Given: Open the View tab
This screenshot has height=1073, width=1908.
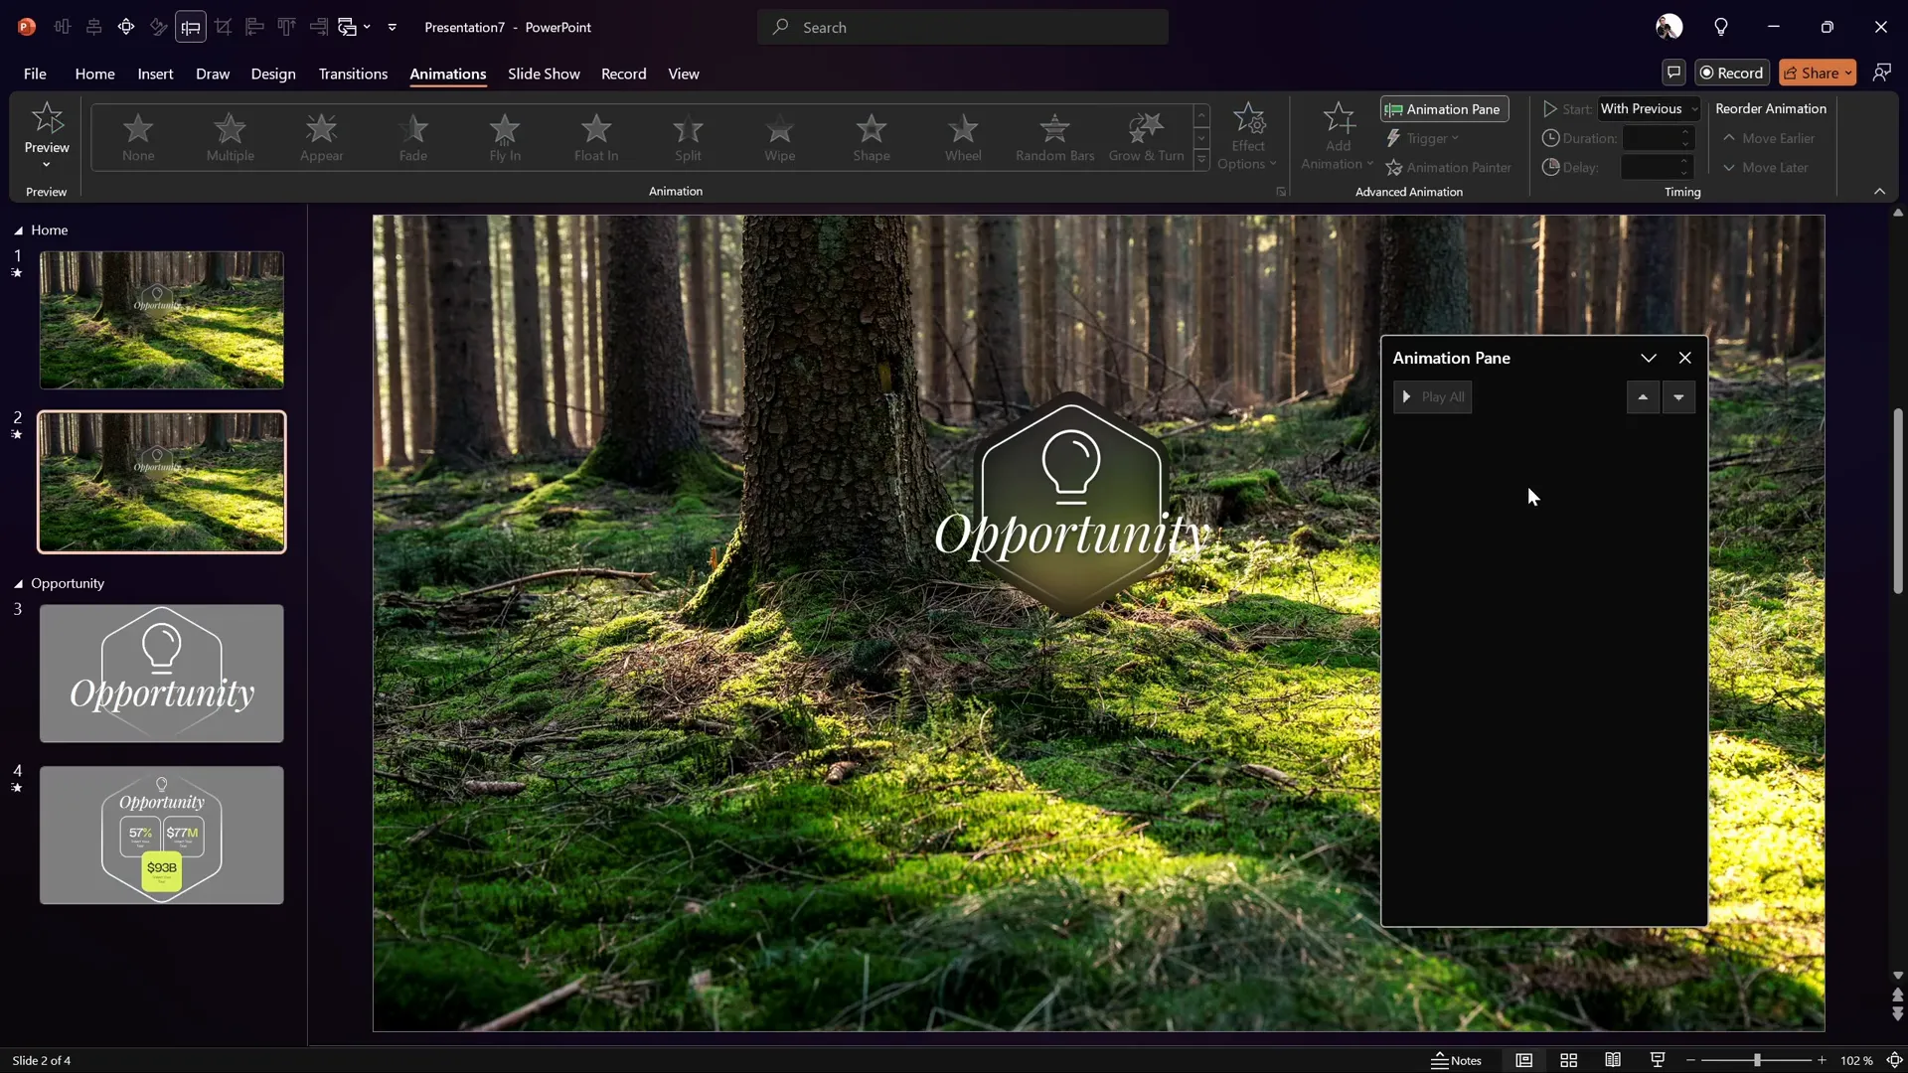Looking at the screenshot, I should coord(684,74).
